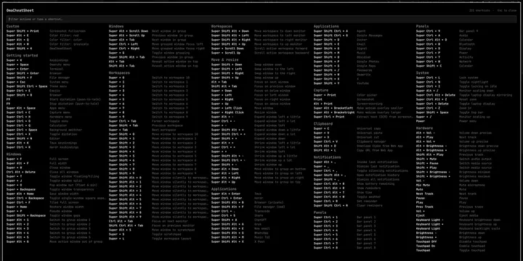Select the 'Scroll active workspace forward' row

[x=261, y=49]
